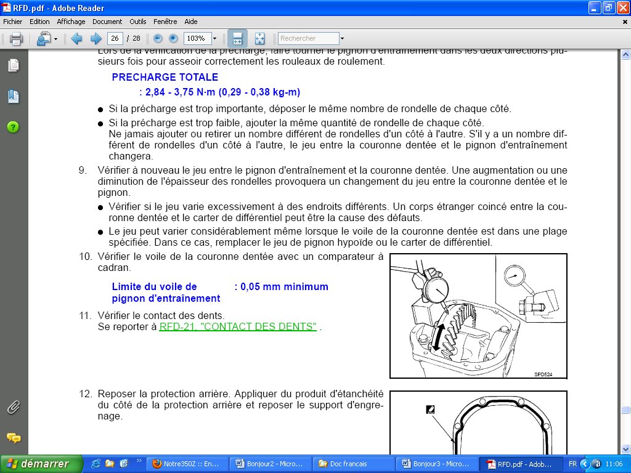
Task: Open the Affichage menu
Action: (x=71, y=22)
